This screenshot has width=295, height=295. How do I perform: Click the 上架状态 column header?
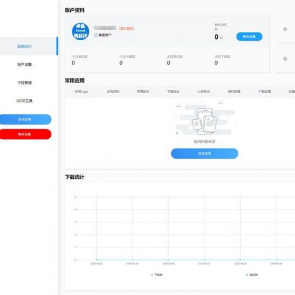(x=204, y=91)
